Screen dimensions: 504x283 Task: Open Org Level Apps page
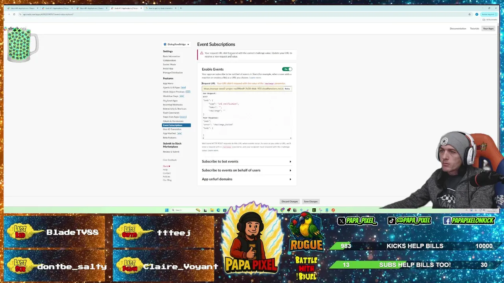[x=170, y=101]
